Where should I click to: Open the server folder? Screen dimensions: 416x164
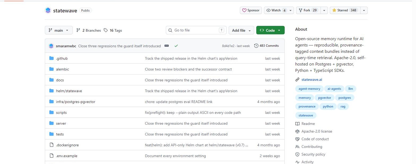pos(61,123)
